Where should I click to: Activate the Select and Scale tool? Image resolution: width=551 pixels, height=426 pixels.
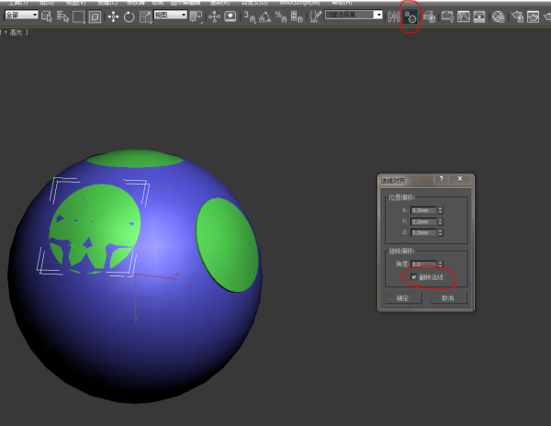pos(145,17)
